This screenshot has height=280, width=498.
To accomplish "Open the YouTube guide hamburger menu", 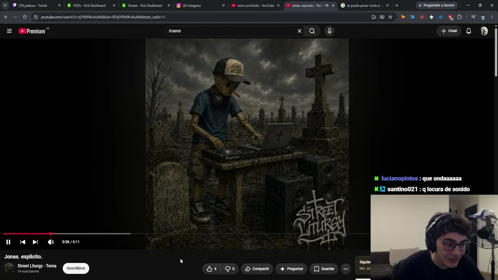I will (9, 31).
